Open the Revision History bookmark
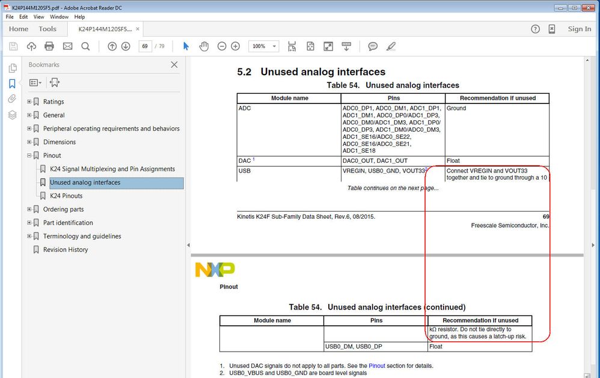This screenshot has width=600, height=378. pos(66,249)
